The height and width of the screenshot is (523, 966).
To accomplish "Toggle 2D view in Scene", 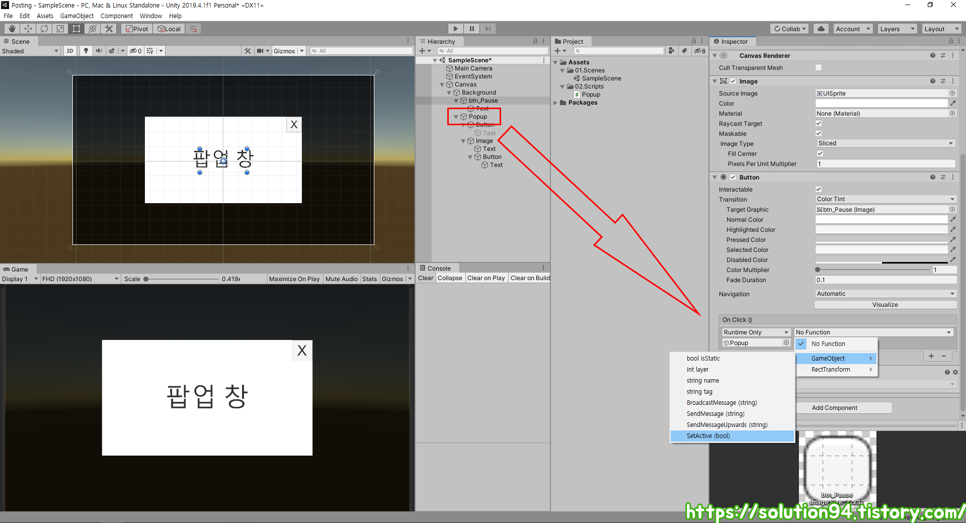I will click(x=70, y=51).
